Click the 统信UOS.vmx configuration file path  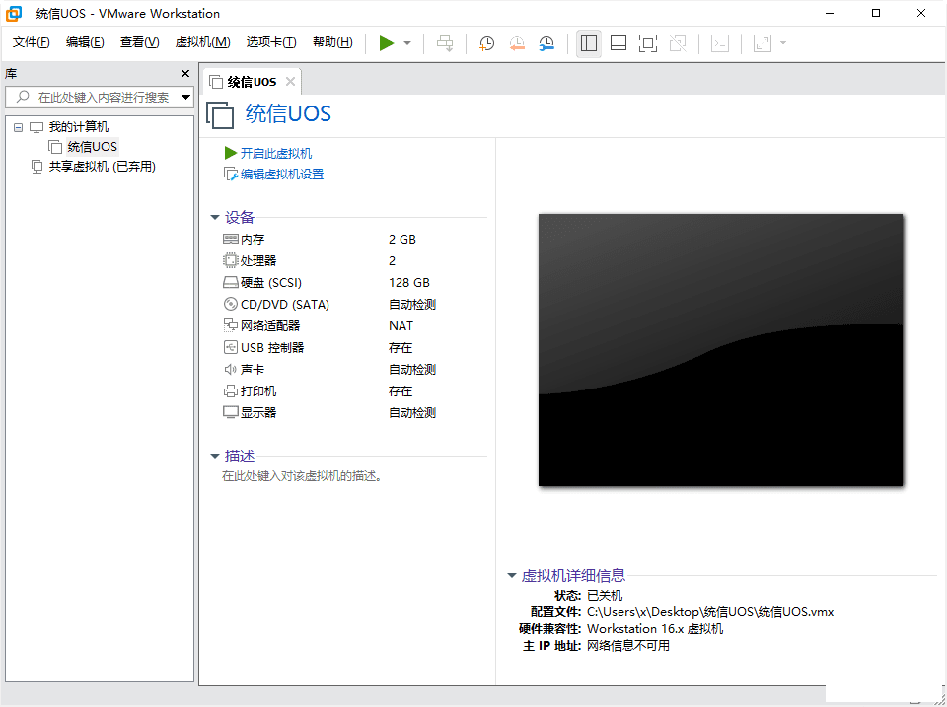click(x=710, y=612)
